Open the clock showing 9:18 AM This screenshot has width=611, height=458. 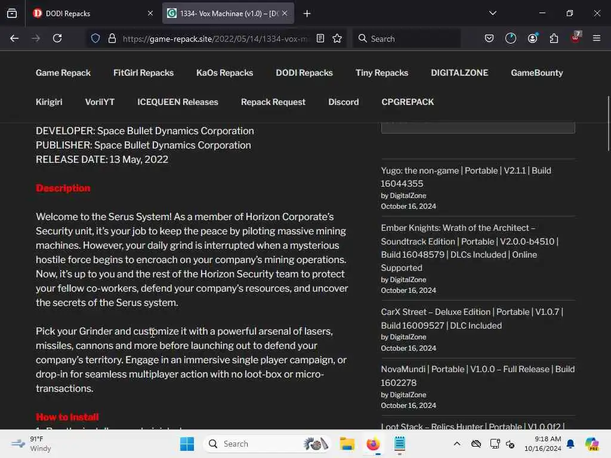[542, 444]
